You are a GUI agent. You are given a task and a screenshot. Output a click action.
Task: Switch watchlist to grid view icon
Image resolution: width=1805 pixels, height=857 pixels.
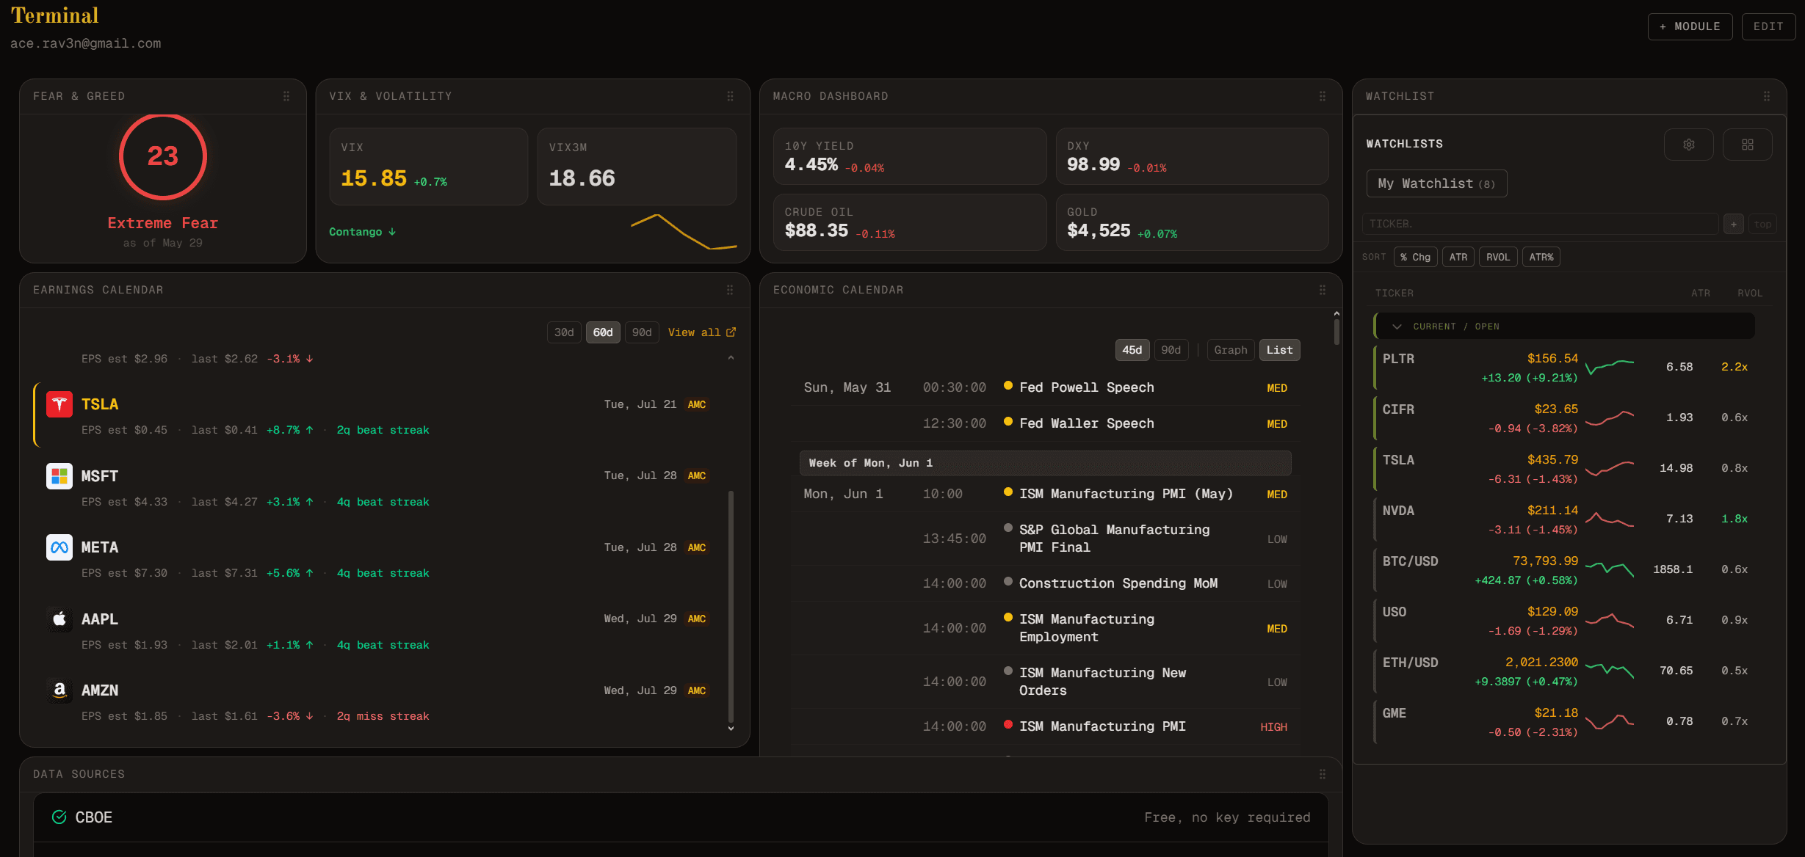coord(1747,145)
